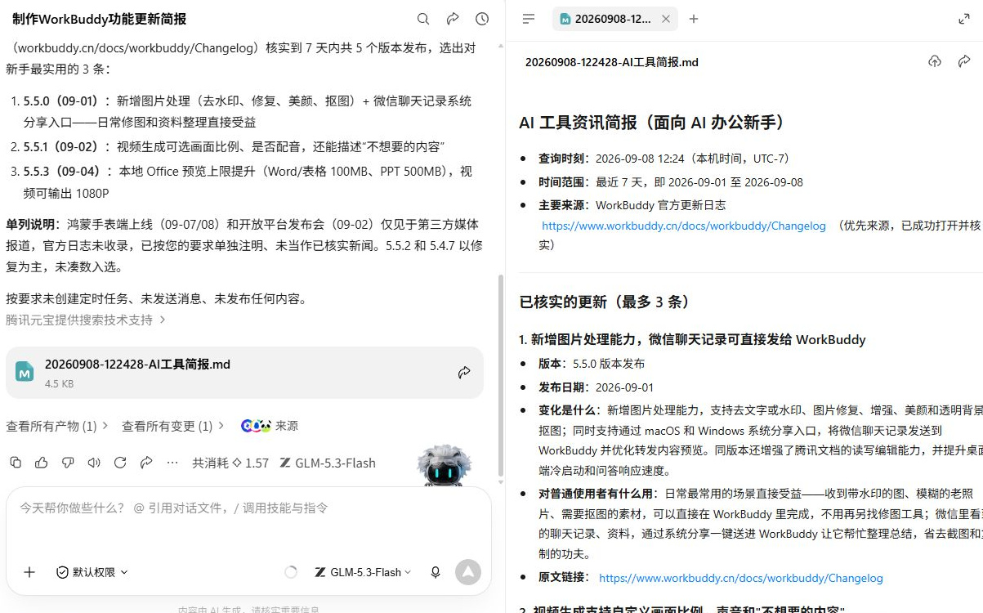The height and width of the screenshot is (613, 983).
Task: Click the search icon in chat header
Action: click(x=423, y=19)
